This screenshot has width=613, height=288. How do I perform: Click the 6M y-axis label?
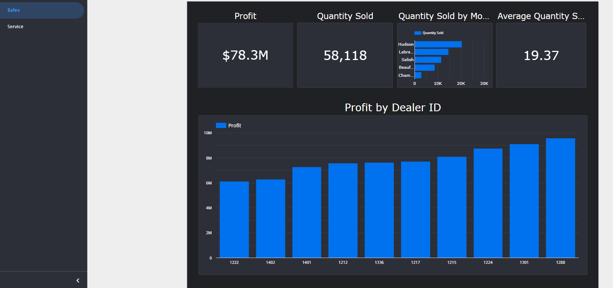click(x=209, y=183)
